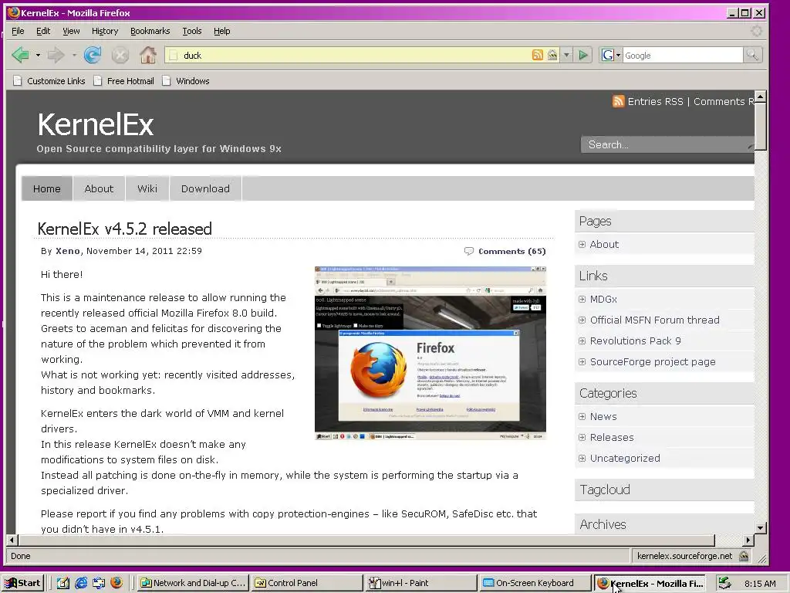Click the site Search field
The width and height of the screenshot is (790, 593).
(667, 144)
